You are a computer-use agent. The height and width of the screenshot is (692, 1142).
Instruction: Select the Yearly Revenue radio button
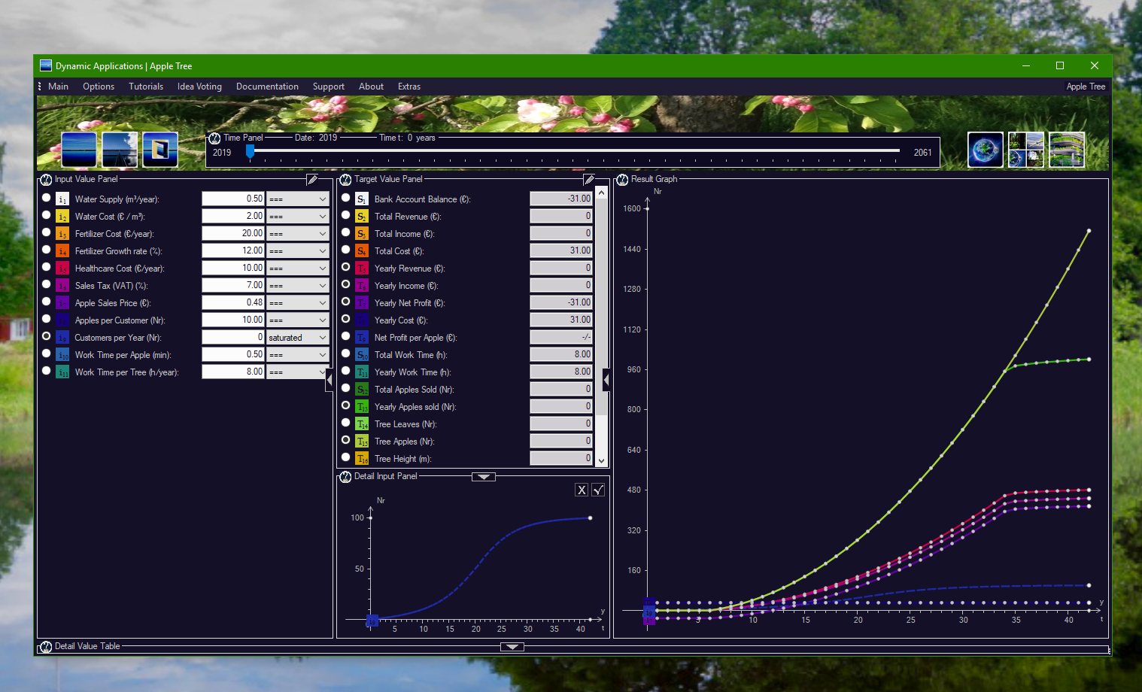click(345, 268)
